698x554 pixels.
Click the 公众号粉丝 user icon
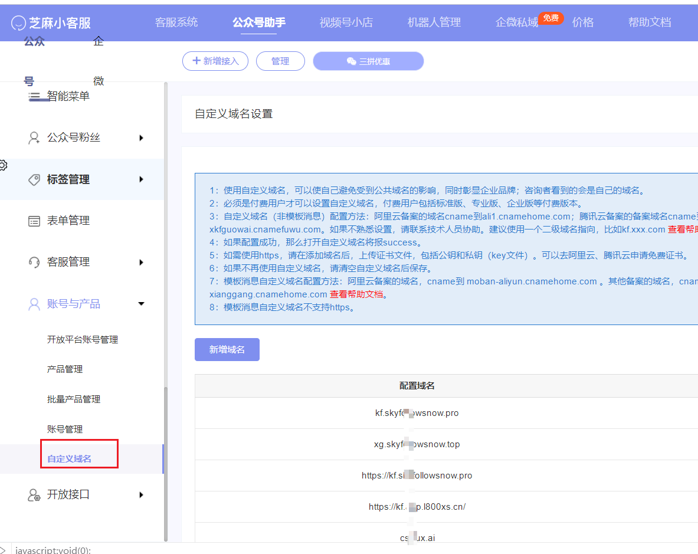tap(34, 138)
